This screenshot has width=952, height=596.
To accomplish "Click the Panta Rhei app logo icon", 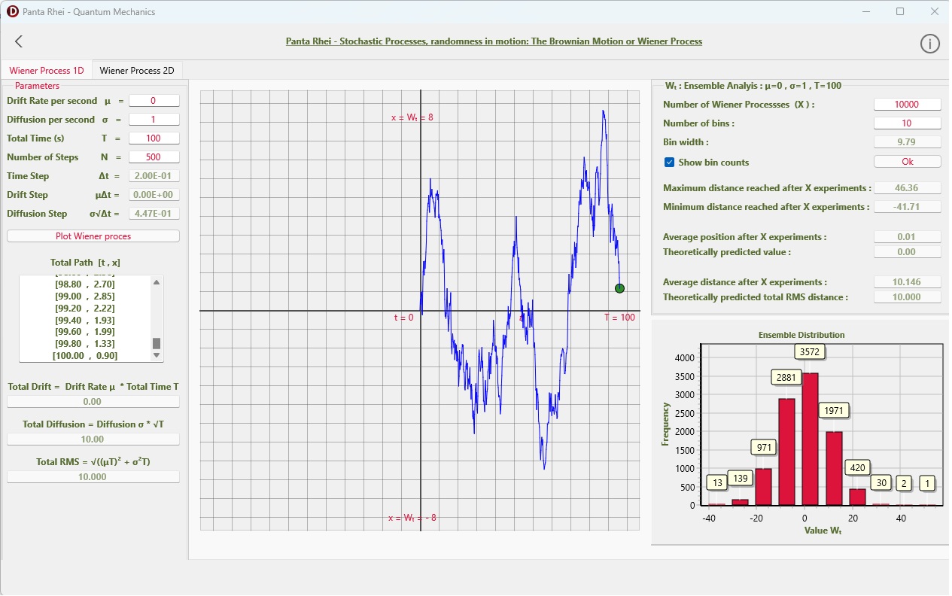I will (12, 11).
